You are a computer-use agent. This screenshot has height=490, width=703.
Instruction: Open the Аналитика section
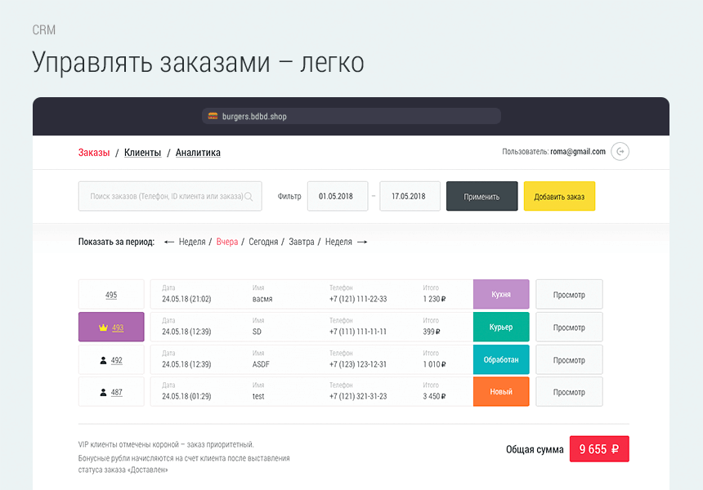(x=197, y=152)
